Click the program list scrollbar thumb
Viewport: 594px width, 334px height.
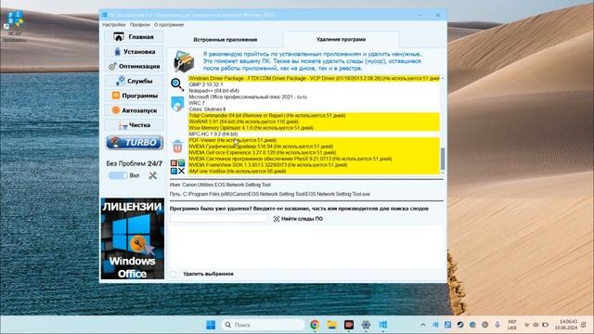click(442, 159)
